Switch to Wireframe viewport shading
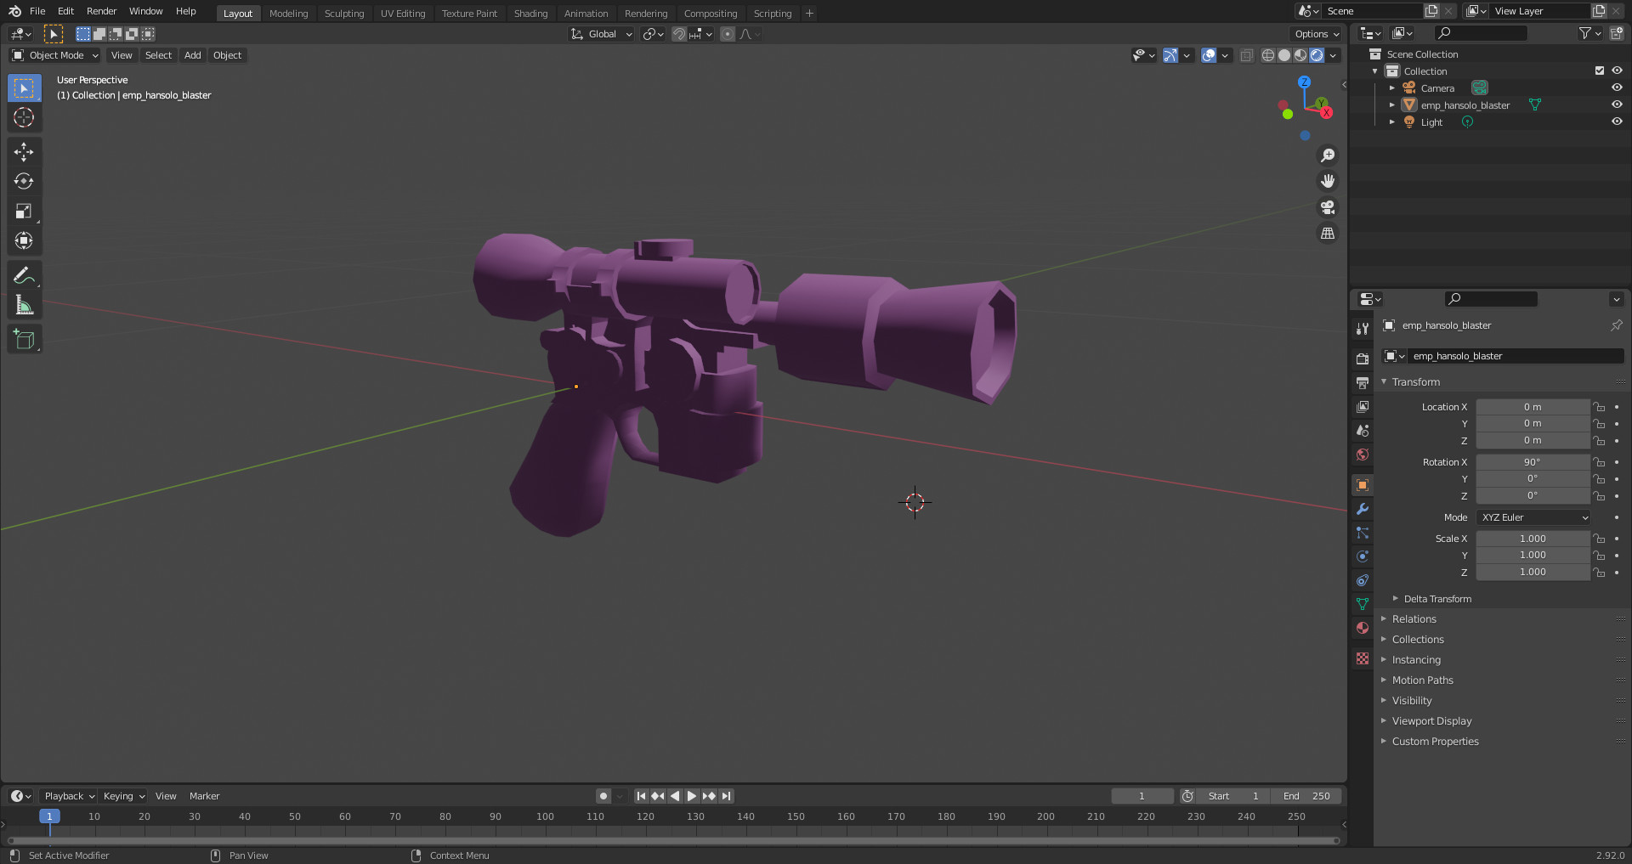Viewport: 1632px width, 864px height. pyautogui.click(x=1267, y=55)
